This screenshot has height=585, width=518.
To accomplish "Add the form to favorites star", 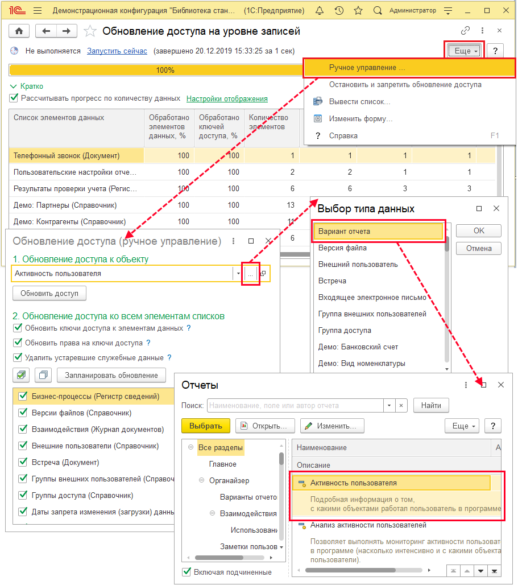I will pos(90,31).
